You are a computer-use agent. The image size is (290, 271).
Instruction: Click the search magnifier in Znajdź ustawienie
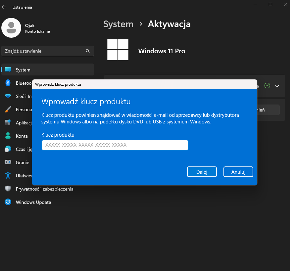(87, 51)
